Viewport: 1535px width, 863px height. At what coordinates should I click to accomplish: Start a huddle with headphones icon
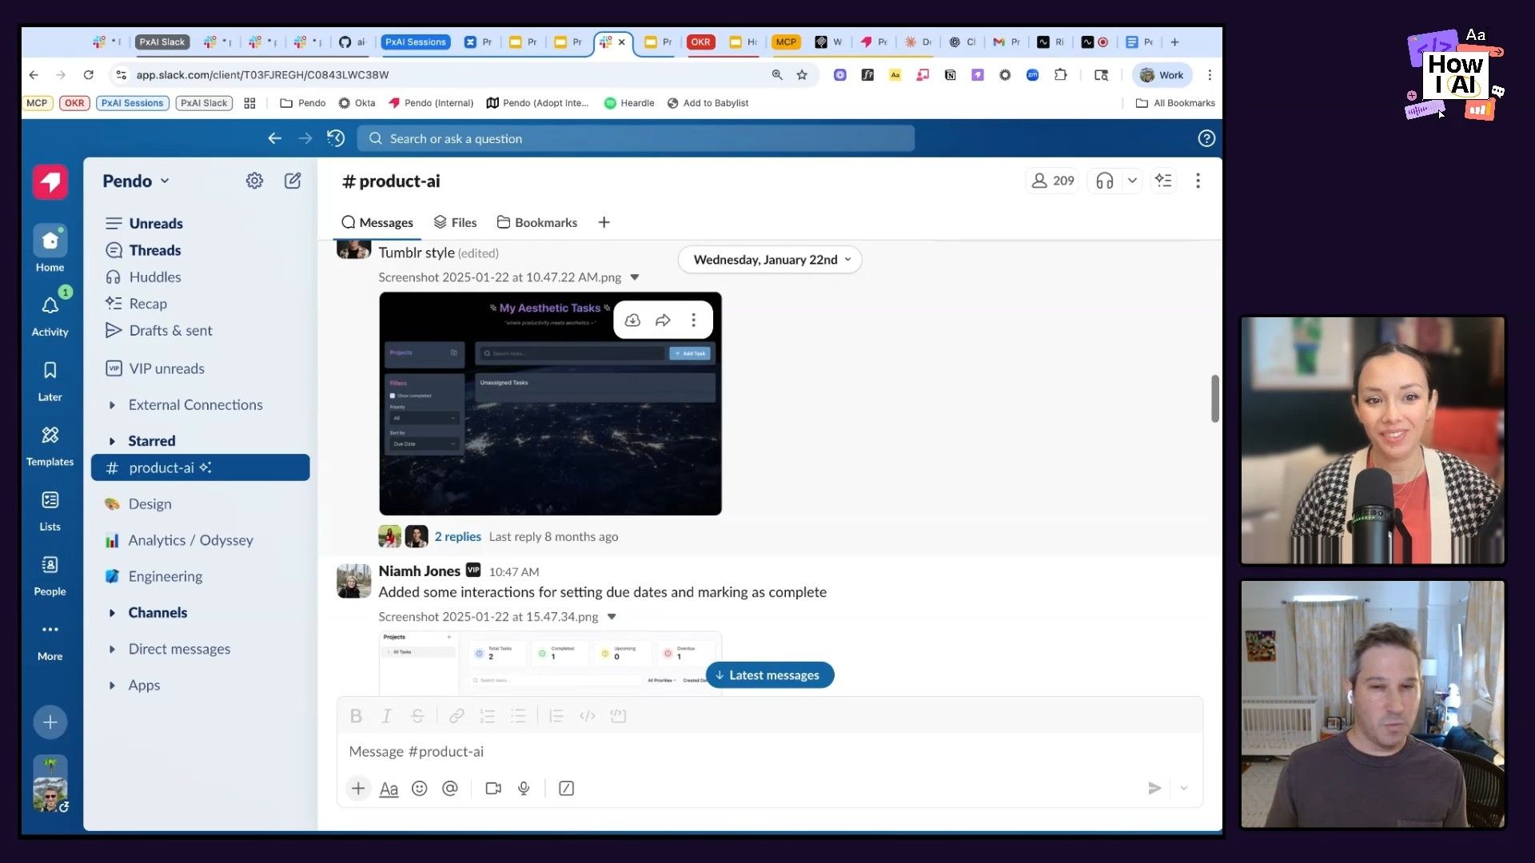click(x=1105, y=181)
